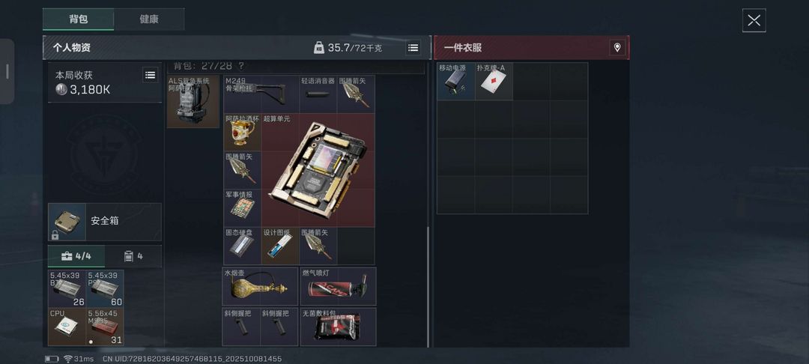Open the 安全箱 locked safe box

(x=105, y=222)
